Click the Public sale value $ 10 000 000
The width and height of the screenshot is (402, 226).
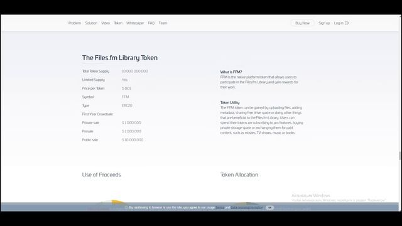(133, 140)
